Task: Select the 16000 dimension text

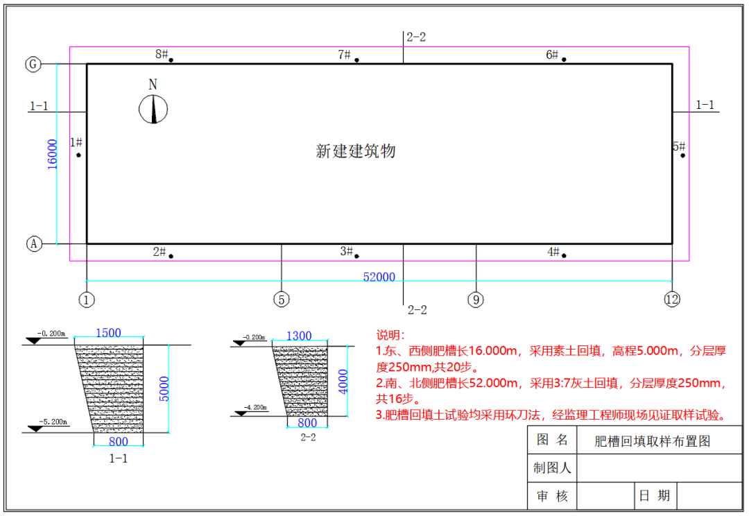Action: click(x=53, y=155)
